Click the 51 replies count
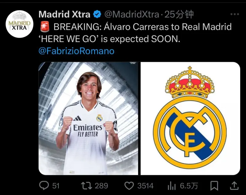 click(56, 186)
